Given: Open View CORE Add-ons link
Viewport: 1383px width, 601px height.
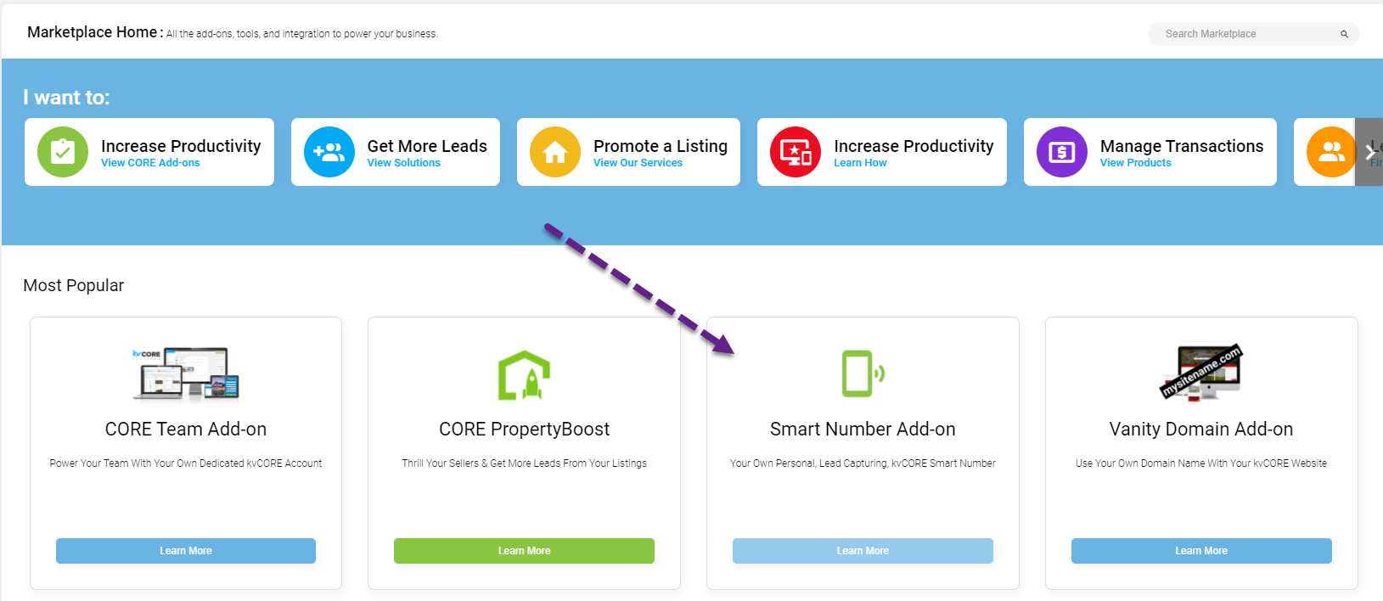Looking at the screenshot, I should [150, 163].
